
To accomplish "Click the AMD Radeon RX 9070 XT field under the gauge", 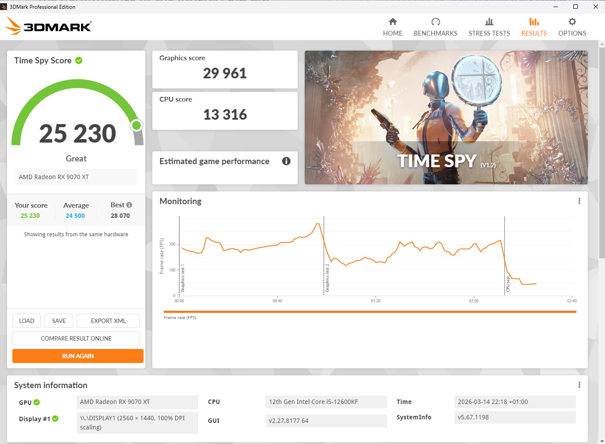I will (76, 177).
